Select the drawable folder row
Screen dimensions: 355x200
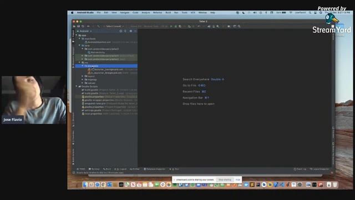(x=106, y=66)
